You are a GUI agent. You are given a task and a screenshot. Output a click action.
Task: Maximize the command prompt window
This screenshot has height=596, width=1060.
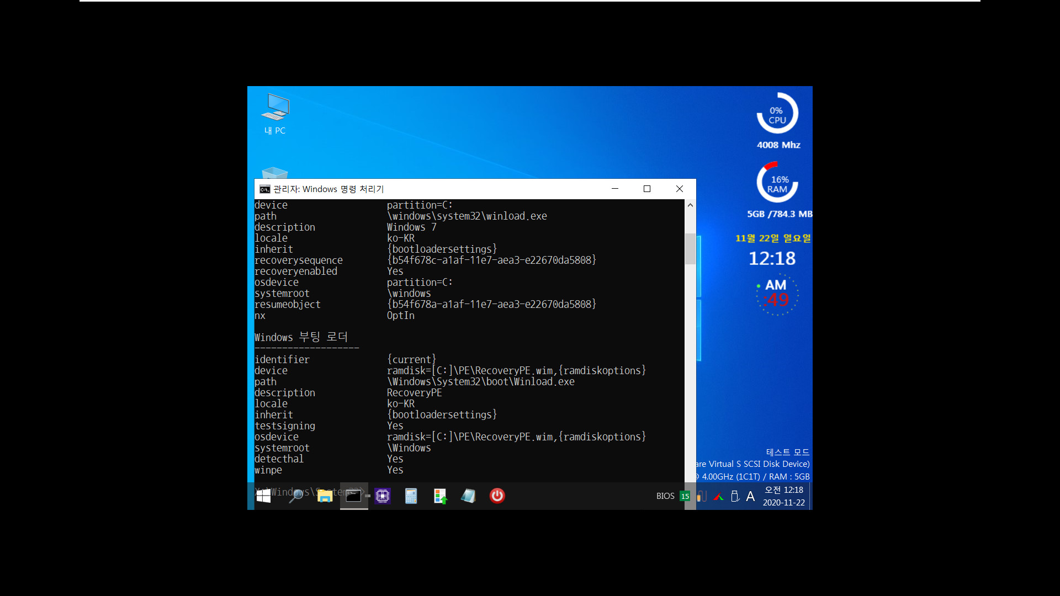647,189
